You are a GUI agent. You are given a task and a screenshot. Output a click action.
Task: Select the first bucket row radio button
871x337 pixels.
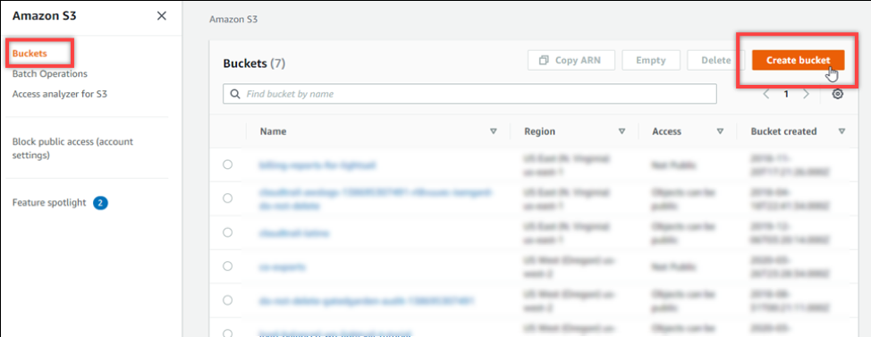[227, 164]
